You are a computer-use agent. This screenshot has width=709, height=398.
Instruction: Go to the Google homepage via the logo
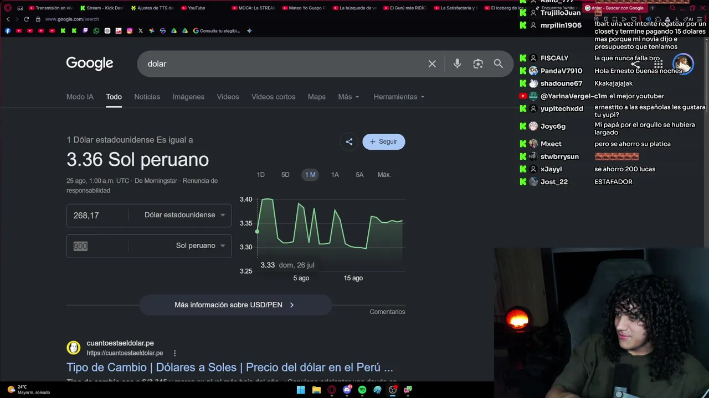90,64
